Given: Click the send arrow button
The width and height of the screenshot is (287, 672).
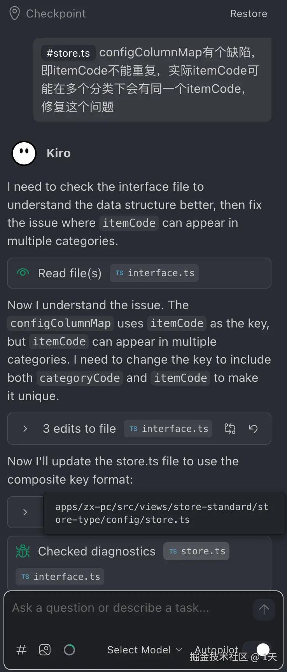Looking at the screenshot, I should (264, 609).
